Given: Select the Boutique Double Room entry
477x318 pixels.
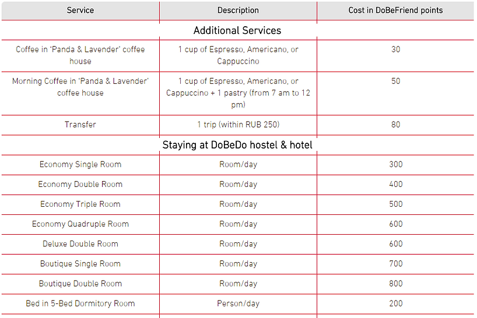Looking at the screenshot, I should click(x=80, y=284).
